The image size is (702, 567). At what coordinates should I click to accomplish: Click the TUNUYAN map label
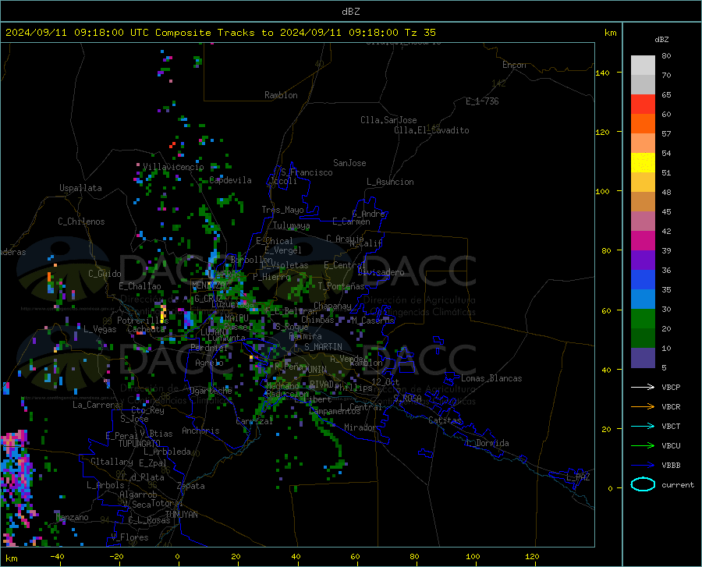click(181, 515)
